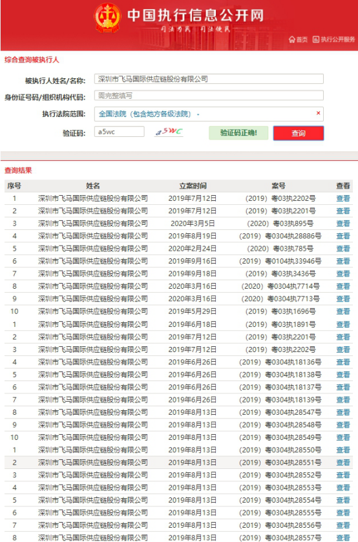The width and height of the screenshot is (358, 542).
Task: View details for case 粤0304执28554号
Action: click(x=343, y=500)
